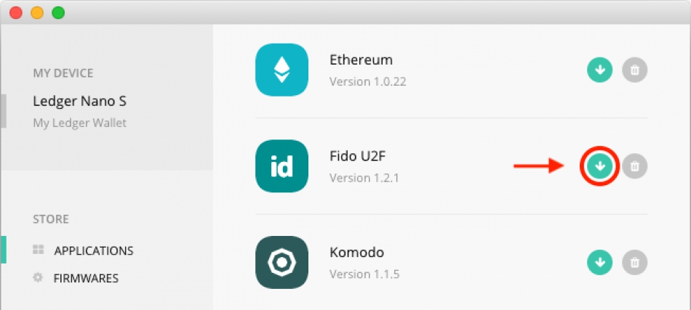The height and width of the screenshot is (310, 691).
Task: Select the Komodo app name
Action: tap(356, 253)
